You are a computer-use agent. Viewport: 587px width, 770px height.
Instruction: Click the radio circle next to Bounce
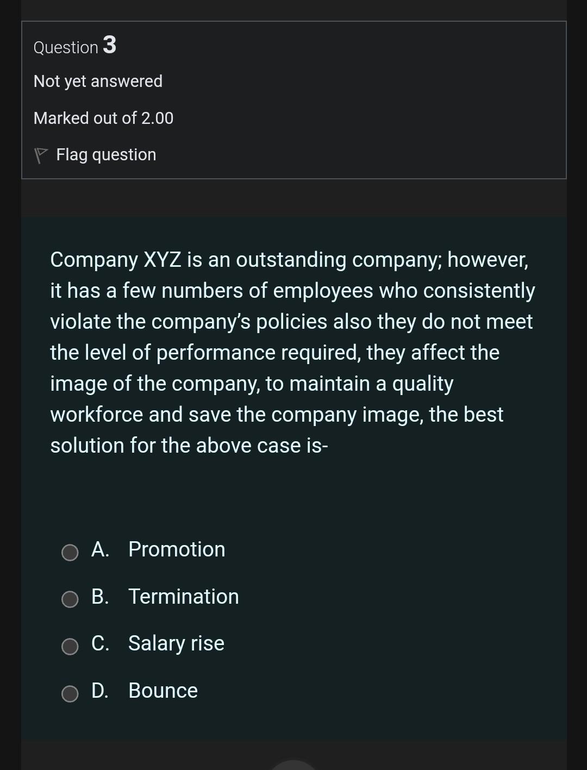[70, 694]
